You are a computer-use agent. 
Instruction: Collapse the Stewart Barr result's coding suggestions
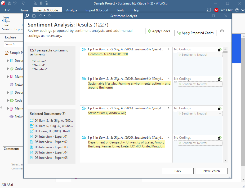click(175, 111)
